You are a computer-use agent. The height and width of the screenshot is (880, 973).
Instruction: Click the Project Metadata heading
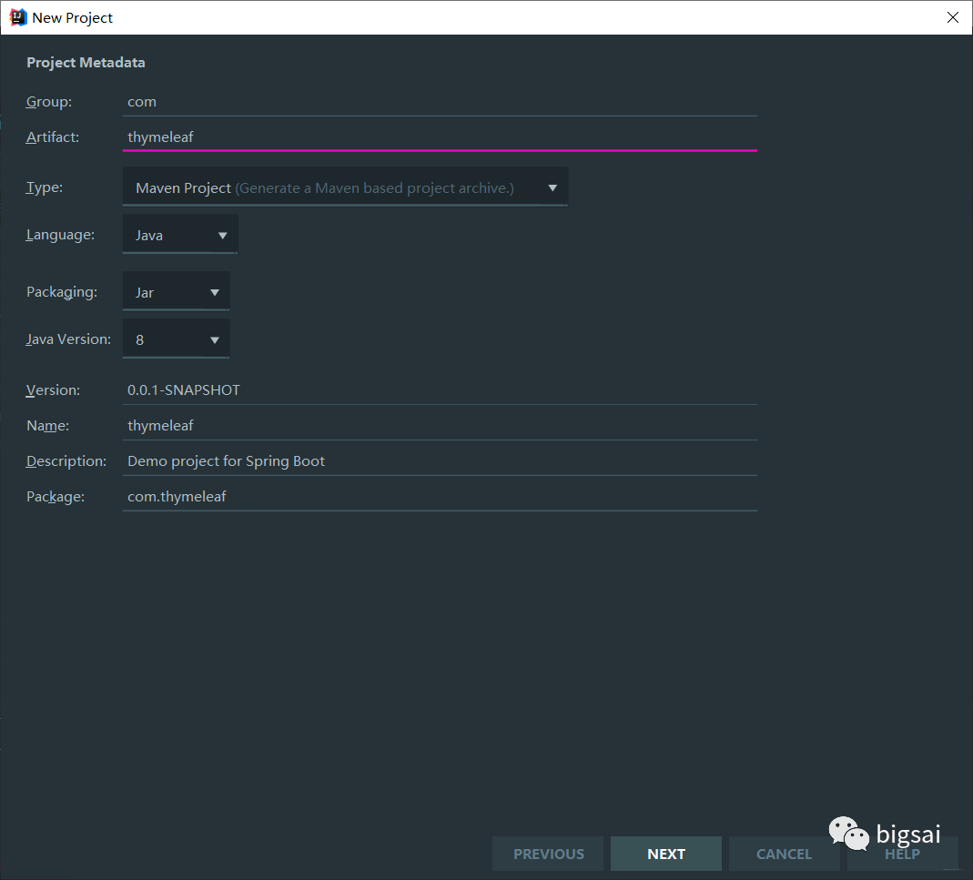click(x=86, y=63)
